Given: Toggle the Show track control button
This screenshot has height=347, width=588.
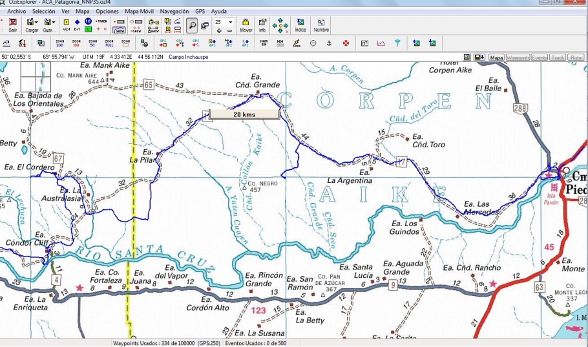Looking at the screenshot, I should 120,30.
